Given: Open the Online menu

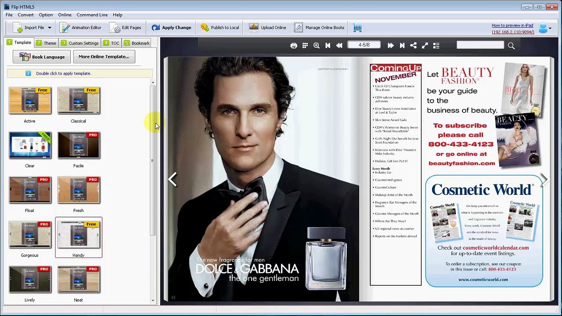Looking at the screenshot, I should (65, 15).
